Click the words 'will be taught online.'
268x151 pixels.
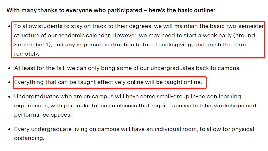[x=174, y=82]
